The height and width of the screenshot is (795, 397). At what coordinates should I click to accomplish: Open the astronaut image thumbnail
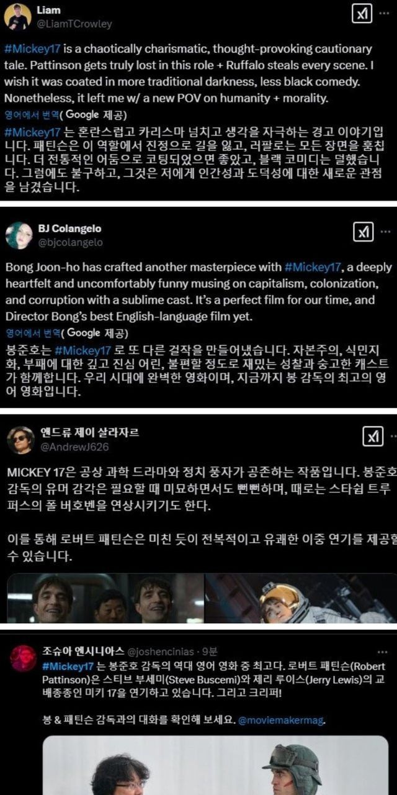pyautogui.click(x=301, y=598)
